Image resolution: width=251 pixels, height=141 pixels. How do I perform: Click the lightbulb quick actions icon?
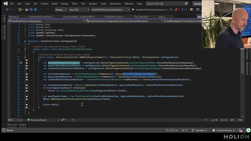tap(21, 63)
